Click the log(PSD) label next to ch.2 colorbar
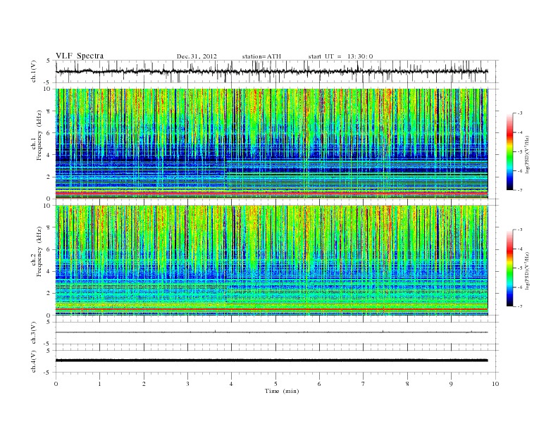The image size is (558, 431). tap(527, 271)
